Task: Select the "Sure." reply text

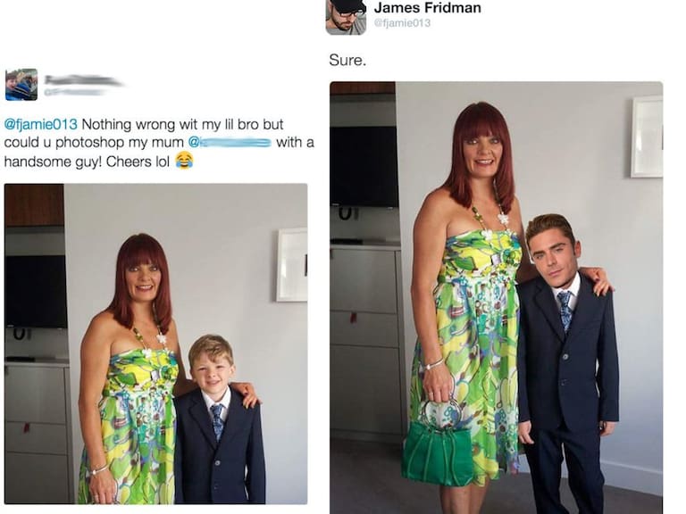Action: tap(347, 61)
